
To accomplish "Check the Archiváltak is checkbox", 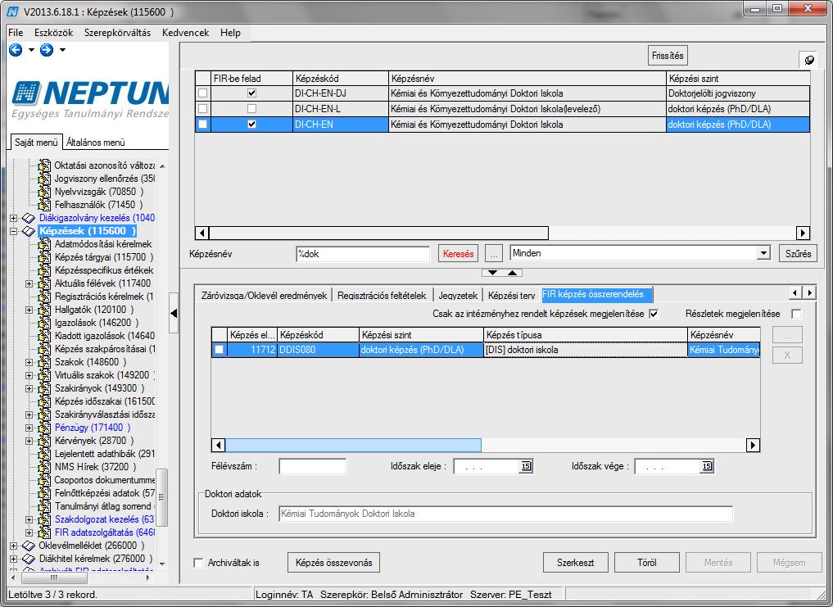I will 199,563.
